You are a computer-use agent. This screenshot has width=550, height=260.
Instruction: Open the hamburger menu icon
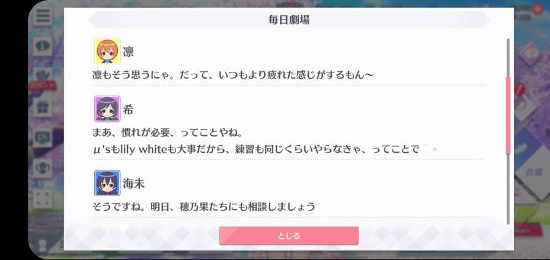43,16
